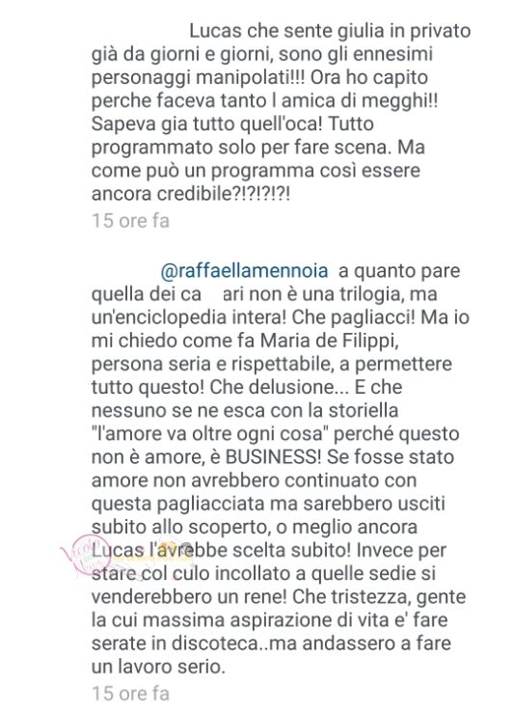Click the words "un'enciclopedia intera!"
The width and height of the screenshot is (513, 714).
[x=189, y=316]
